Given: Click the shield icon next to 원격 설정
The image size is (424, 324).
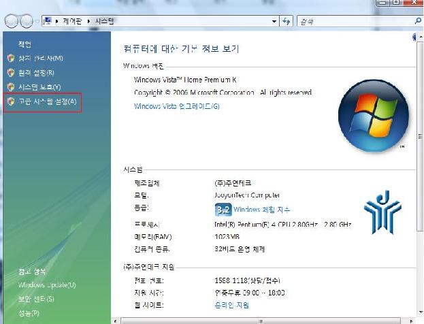Looking at the screenshot, I should pyautogui.click(x=10, y=72).
